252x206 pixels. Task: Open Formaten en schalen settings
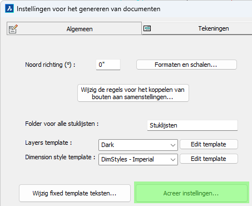186,65
